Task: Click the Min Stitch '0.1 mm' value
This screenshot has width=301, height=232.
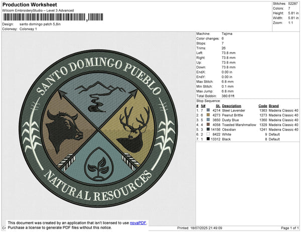Action: 228,86
